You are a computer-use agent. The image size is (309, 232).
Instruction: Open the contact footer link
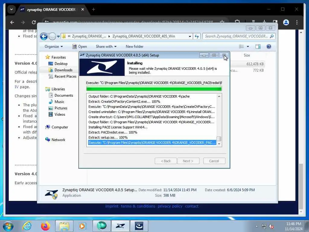(192, 206)
